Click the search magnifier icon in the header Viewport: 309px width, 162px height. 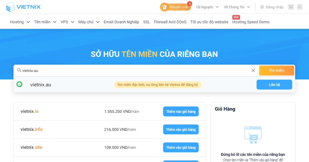[299, 7]
